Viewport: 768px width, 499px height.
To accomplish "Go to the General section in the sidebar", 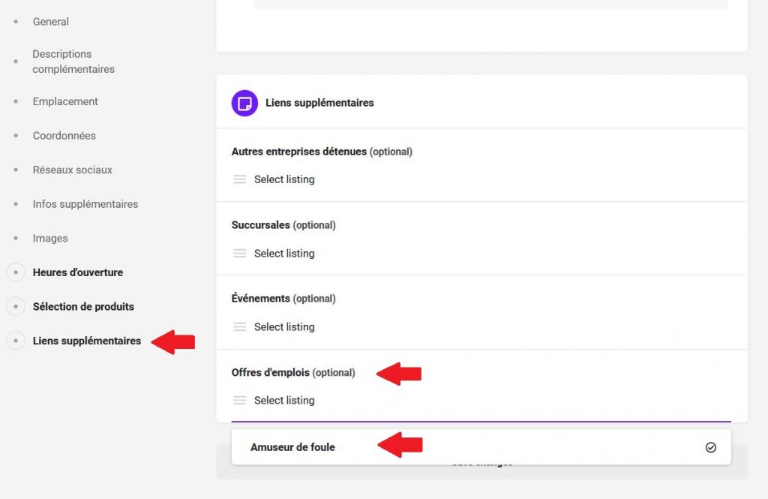I will [51, 22].
